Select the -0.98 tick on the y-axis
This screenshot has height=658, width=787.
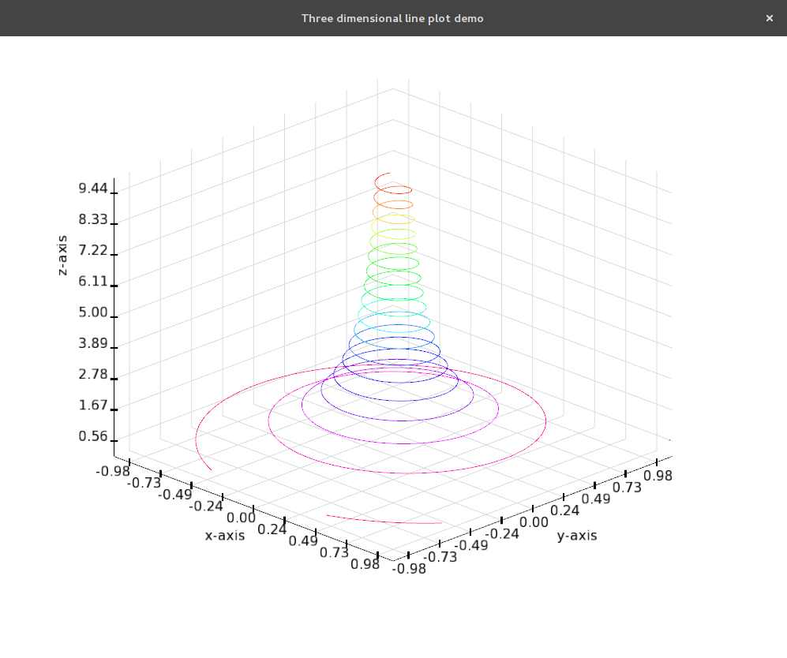[x=410, y=568]
